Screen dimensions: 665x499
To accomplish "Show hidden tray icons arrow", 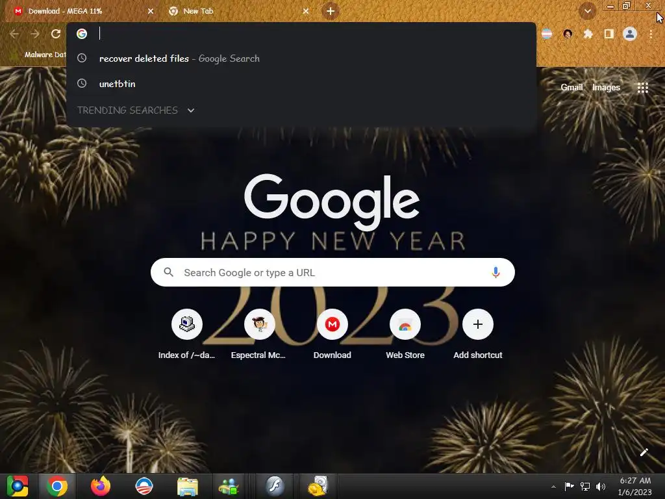I will pos(553,487).
